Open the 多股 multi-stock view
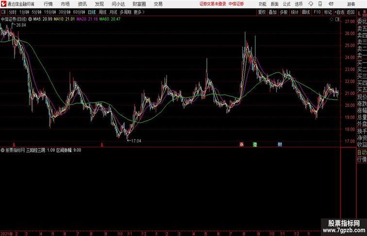Viewport: 367px width, 236px height. pos(284,12)
